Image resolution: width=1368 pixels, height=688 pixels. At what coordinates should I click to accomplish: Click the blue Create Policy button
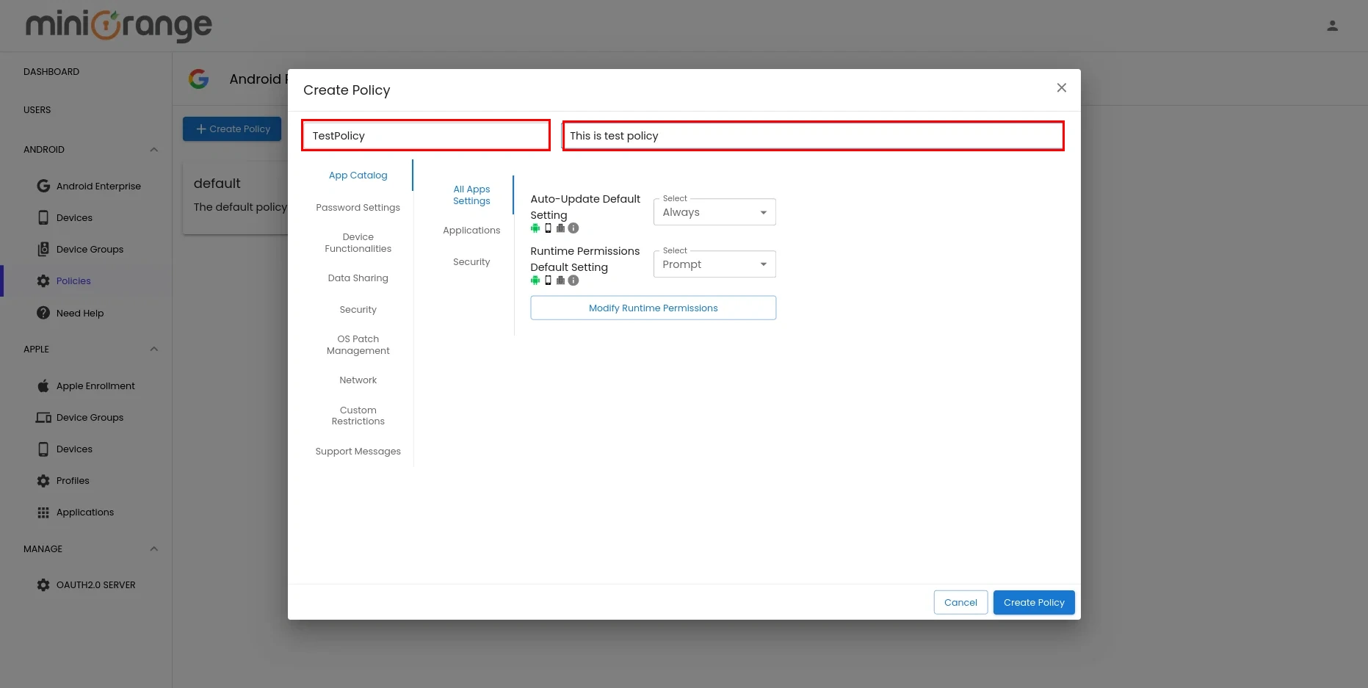pyautogui.click(x=1033, y=602)
